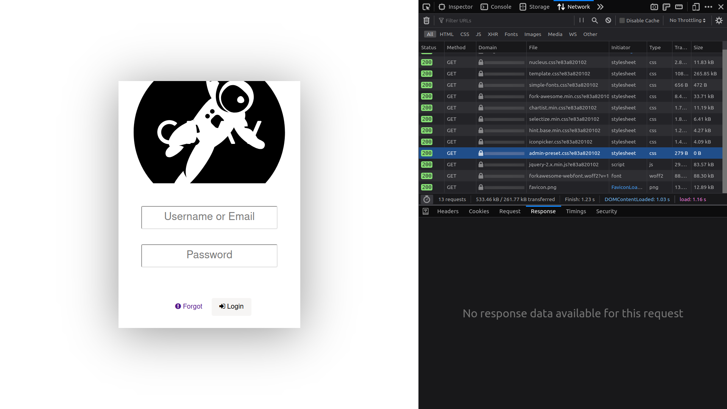Click the Forgot link
The image size is (727, 409).
(189, 306)
